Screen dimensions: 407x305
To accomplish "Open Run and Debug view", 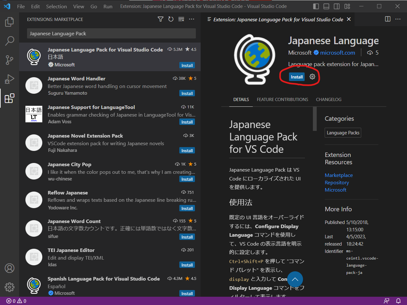I will point(10,79).
